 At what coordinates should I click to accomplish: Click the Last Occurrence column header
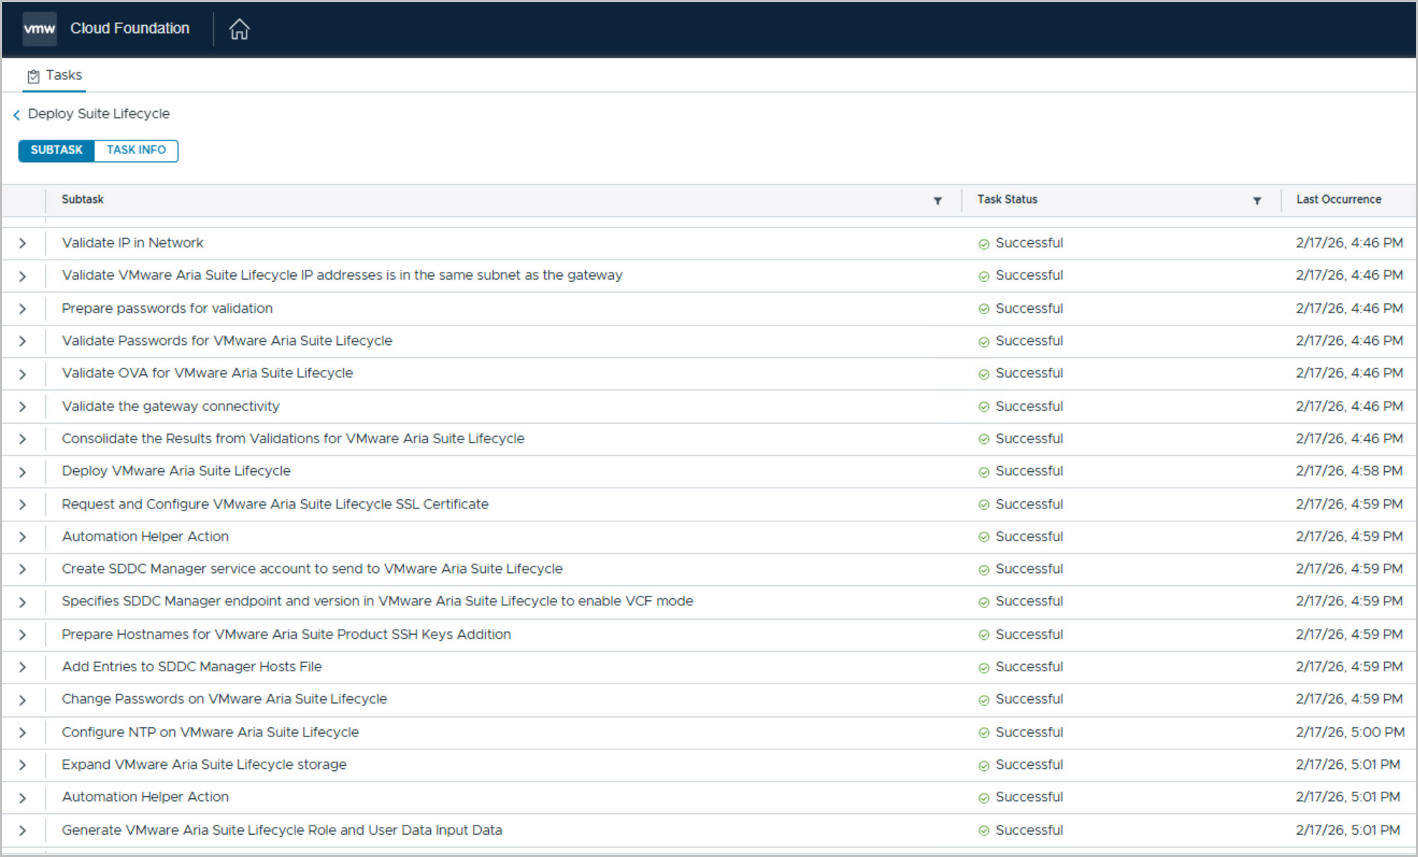click(1338, 199)
